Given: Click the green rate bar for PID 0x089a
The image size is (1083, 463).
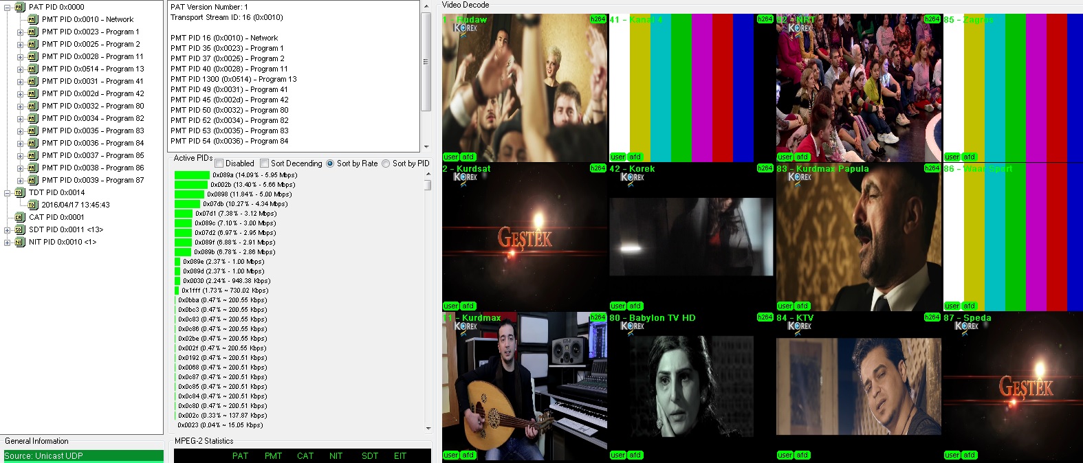Looking at the screenshot, I should pos(192,175).
